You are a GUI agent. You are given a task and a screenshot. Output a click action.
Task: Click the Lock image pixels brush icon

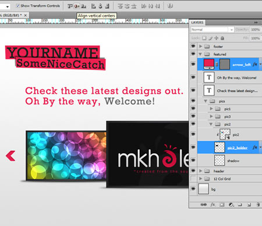210,38
